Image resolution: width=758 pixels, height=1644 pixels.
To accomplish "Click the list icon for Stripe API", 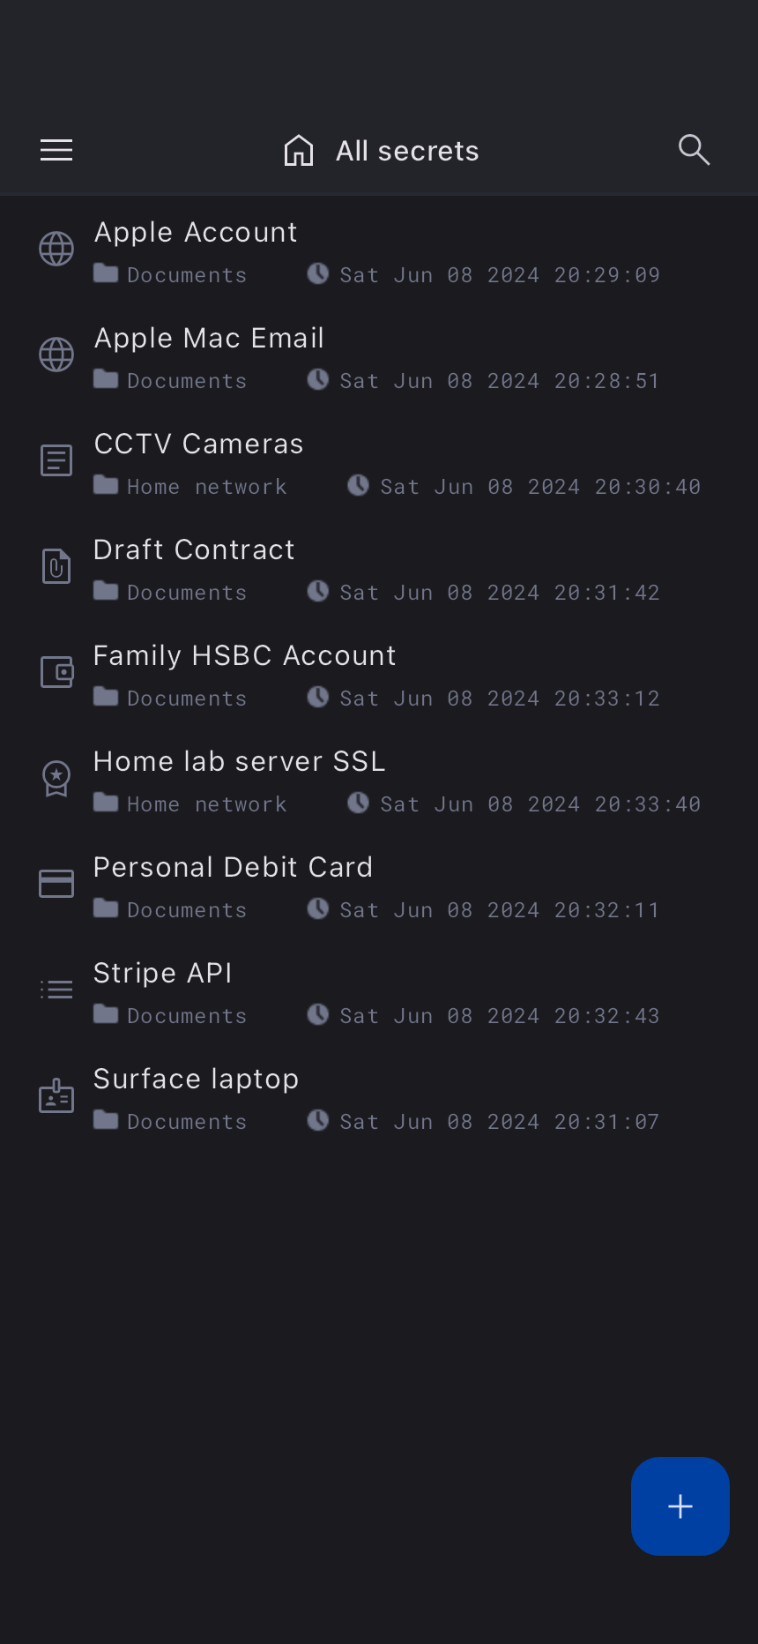I will click(x=56, y=990).
